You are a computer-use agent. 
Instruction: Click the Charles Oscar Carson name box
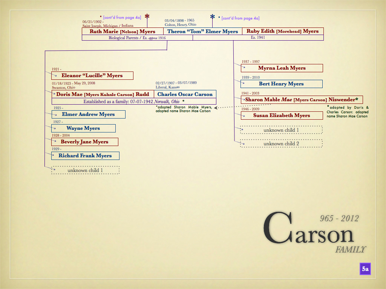185,94
